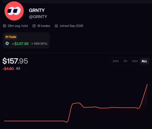
Task: Click the clock icon beside avg. hold
Action: point(5,26)
